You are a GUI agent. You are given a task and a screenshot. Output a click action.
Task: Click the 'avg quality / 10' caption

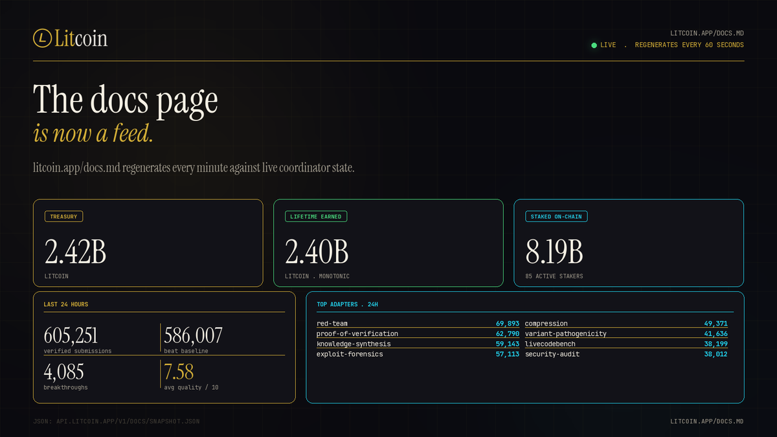click(x=191, y=387)
